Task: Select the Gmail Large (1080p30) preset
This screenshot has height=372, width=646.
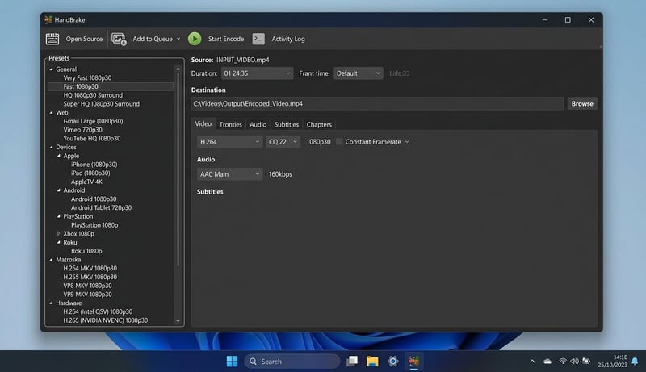Action: 93,121
